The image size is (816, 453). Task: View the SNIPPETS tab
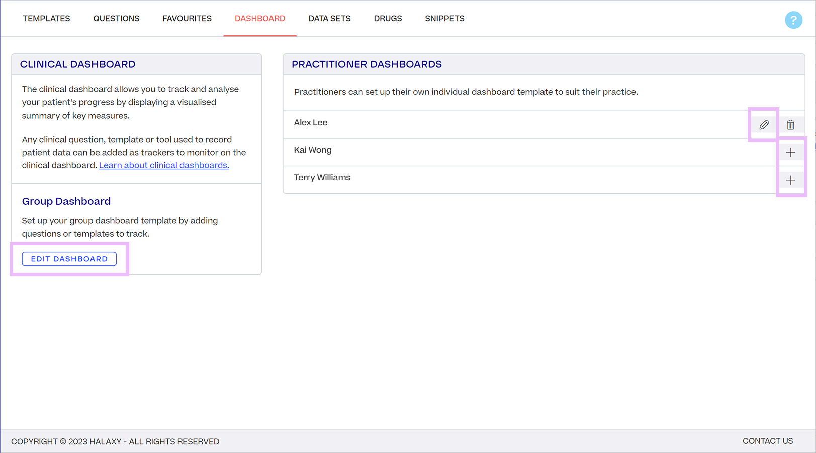pyautogui.click(x=444, y=18)
